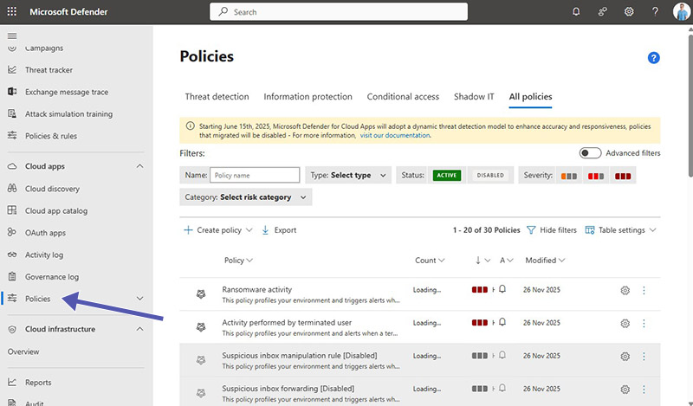
Task: Collapse the navigation hamburger menu
Action: click(12, 35)
